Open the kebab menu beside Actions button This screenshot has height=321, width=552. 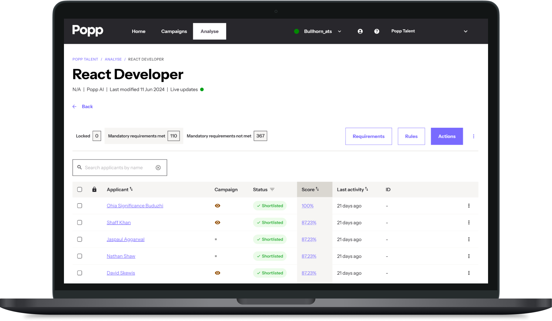pos(473,136)
